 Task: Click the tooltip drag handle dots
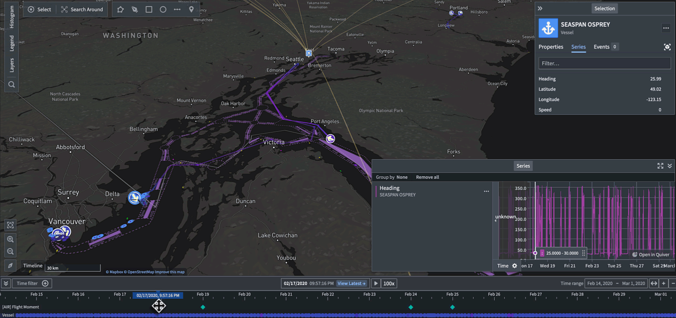583,253
